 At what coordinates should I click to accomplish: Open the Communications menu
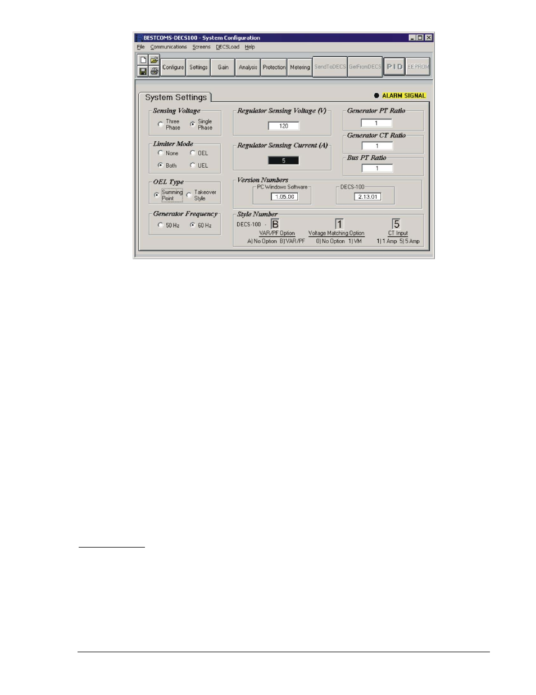169,47
